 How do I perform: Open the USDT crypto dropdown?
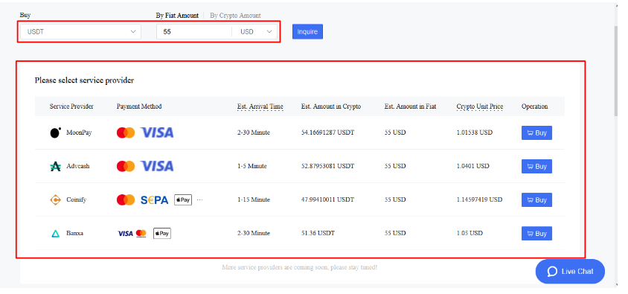pos(81,32)
